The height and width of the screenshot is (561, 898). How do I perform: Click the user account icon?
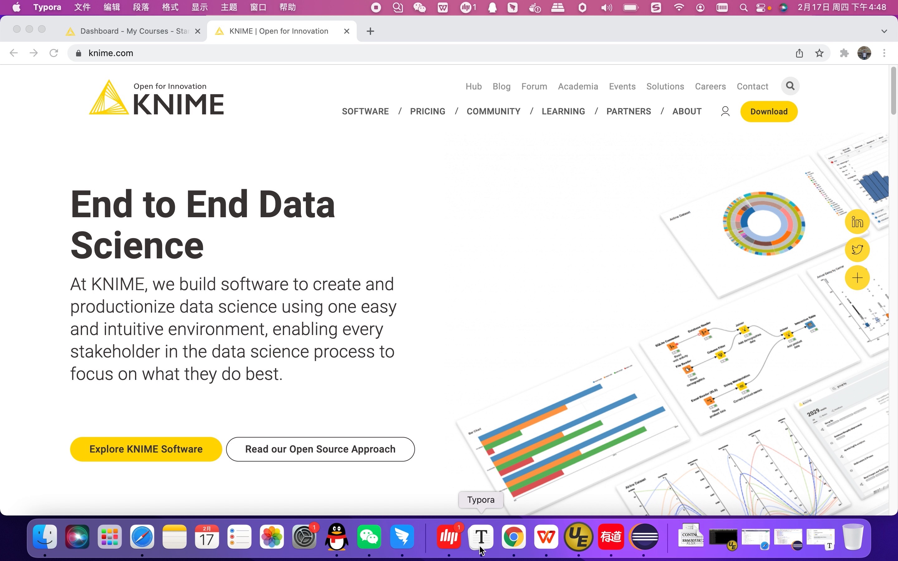pos(725,111)
